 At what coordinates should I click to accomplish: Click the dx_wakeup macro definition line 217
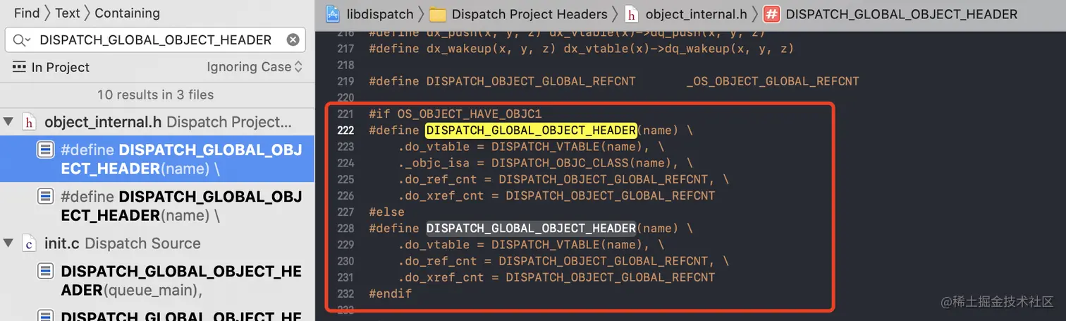coord(581,49)
